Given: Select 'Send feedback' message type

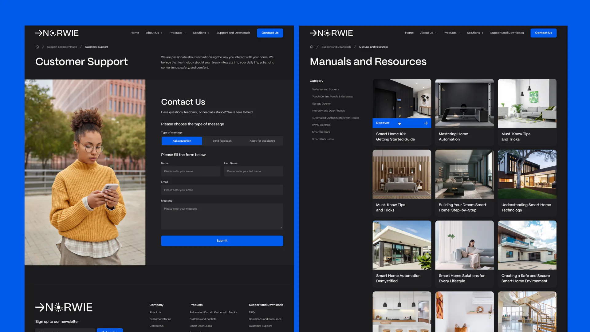Looking at the screenshot, I should (x=222, y=141).
